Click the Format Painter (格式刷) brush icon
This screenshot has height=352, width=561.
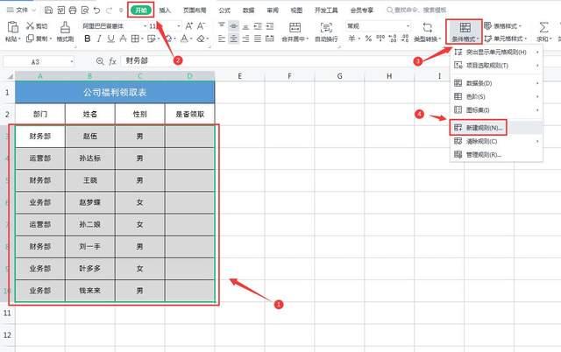point(65,27)
